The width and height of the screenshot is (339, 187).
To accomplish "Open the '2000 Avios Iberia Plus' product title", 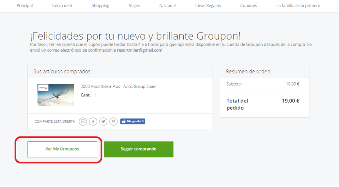I will pyautogui.click(x=118, y=87).
